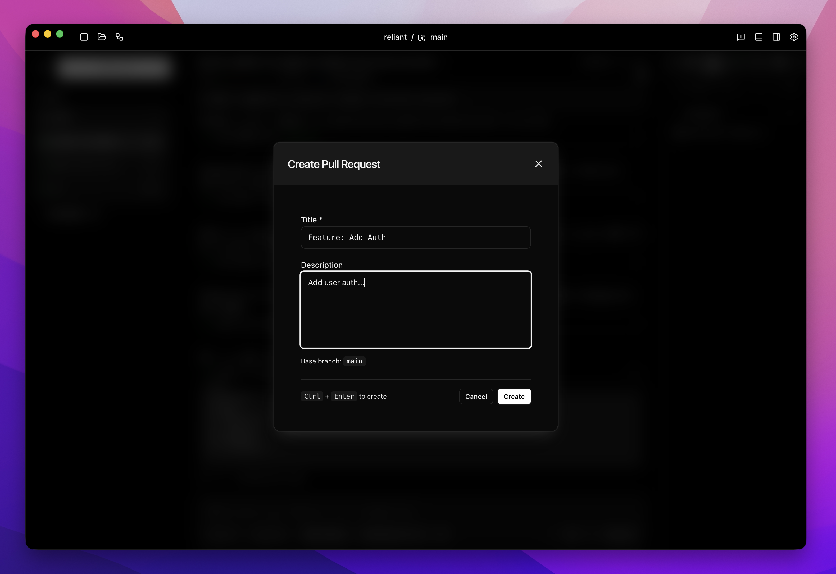Enter fullscreen with green traffic light
836x574 pixels.
point(60,34)
